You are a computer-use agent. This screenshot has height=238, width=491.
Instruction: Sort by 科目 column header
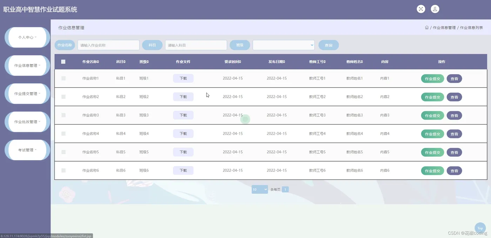pyautogui.click(x=121, y=62)
